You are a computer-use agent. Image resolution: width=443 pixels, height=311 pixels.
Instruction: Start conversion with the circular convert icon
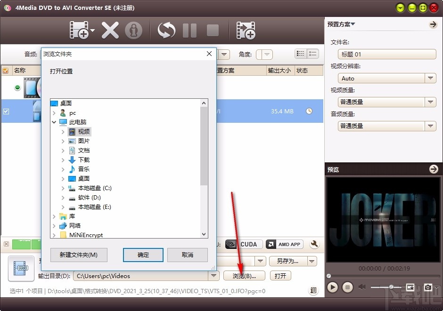pos(166,30)
